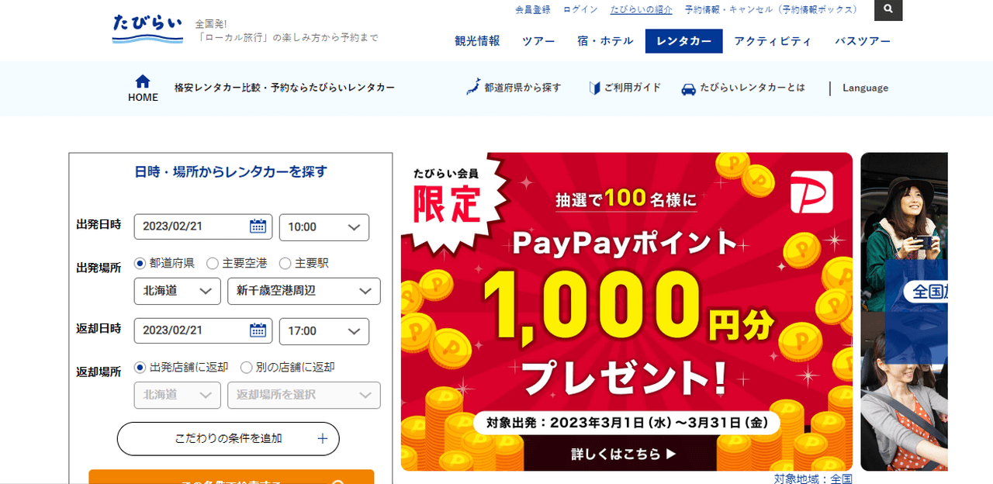Open the ログイン link
Viewport: 993px width, 484px height.
580,9
